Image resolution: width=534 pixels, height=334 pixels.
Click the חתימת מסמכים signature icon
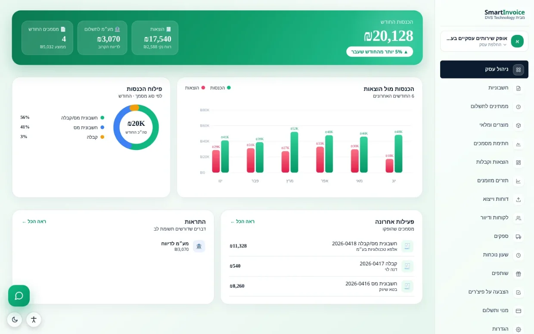[x=518, y=144]
